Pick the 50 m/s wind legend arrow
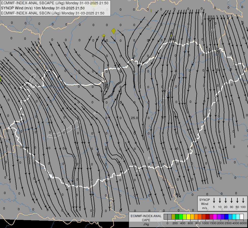248x228 pixels. click(x=237, y=200)
